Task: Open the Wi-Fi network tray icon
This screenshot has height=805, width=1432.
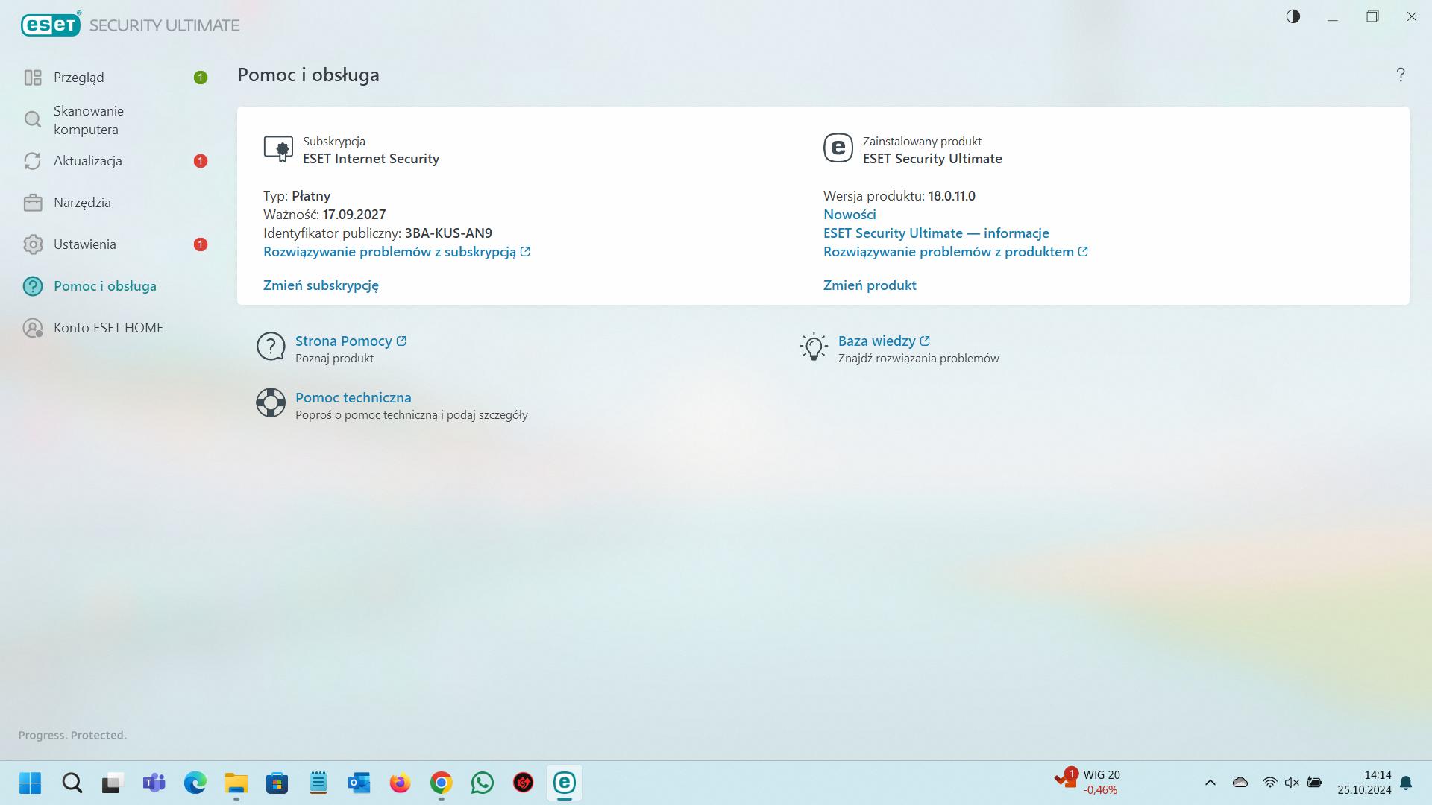Action: [x=1269, y=783]
